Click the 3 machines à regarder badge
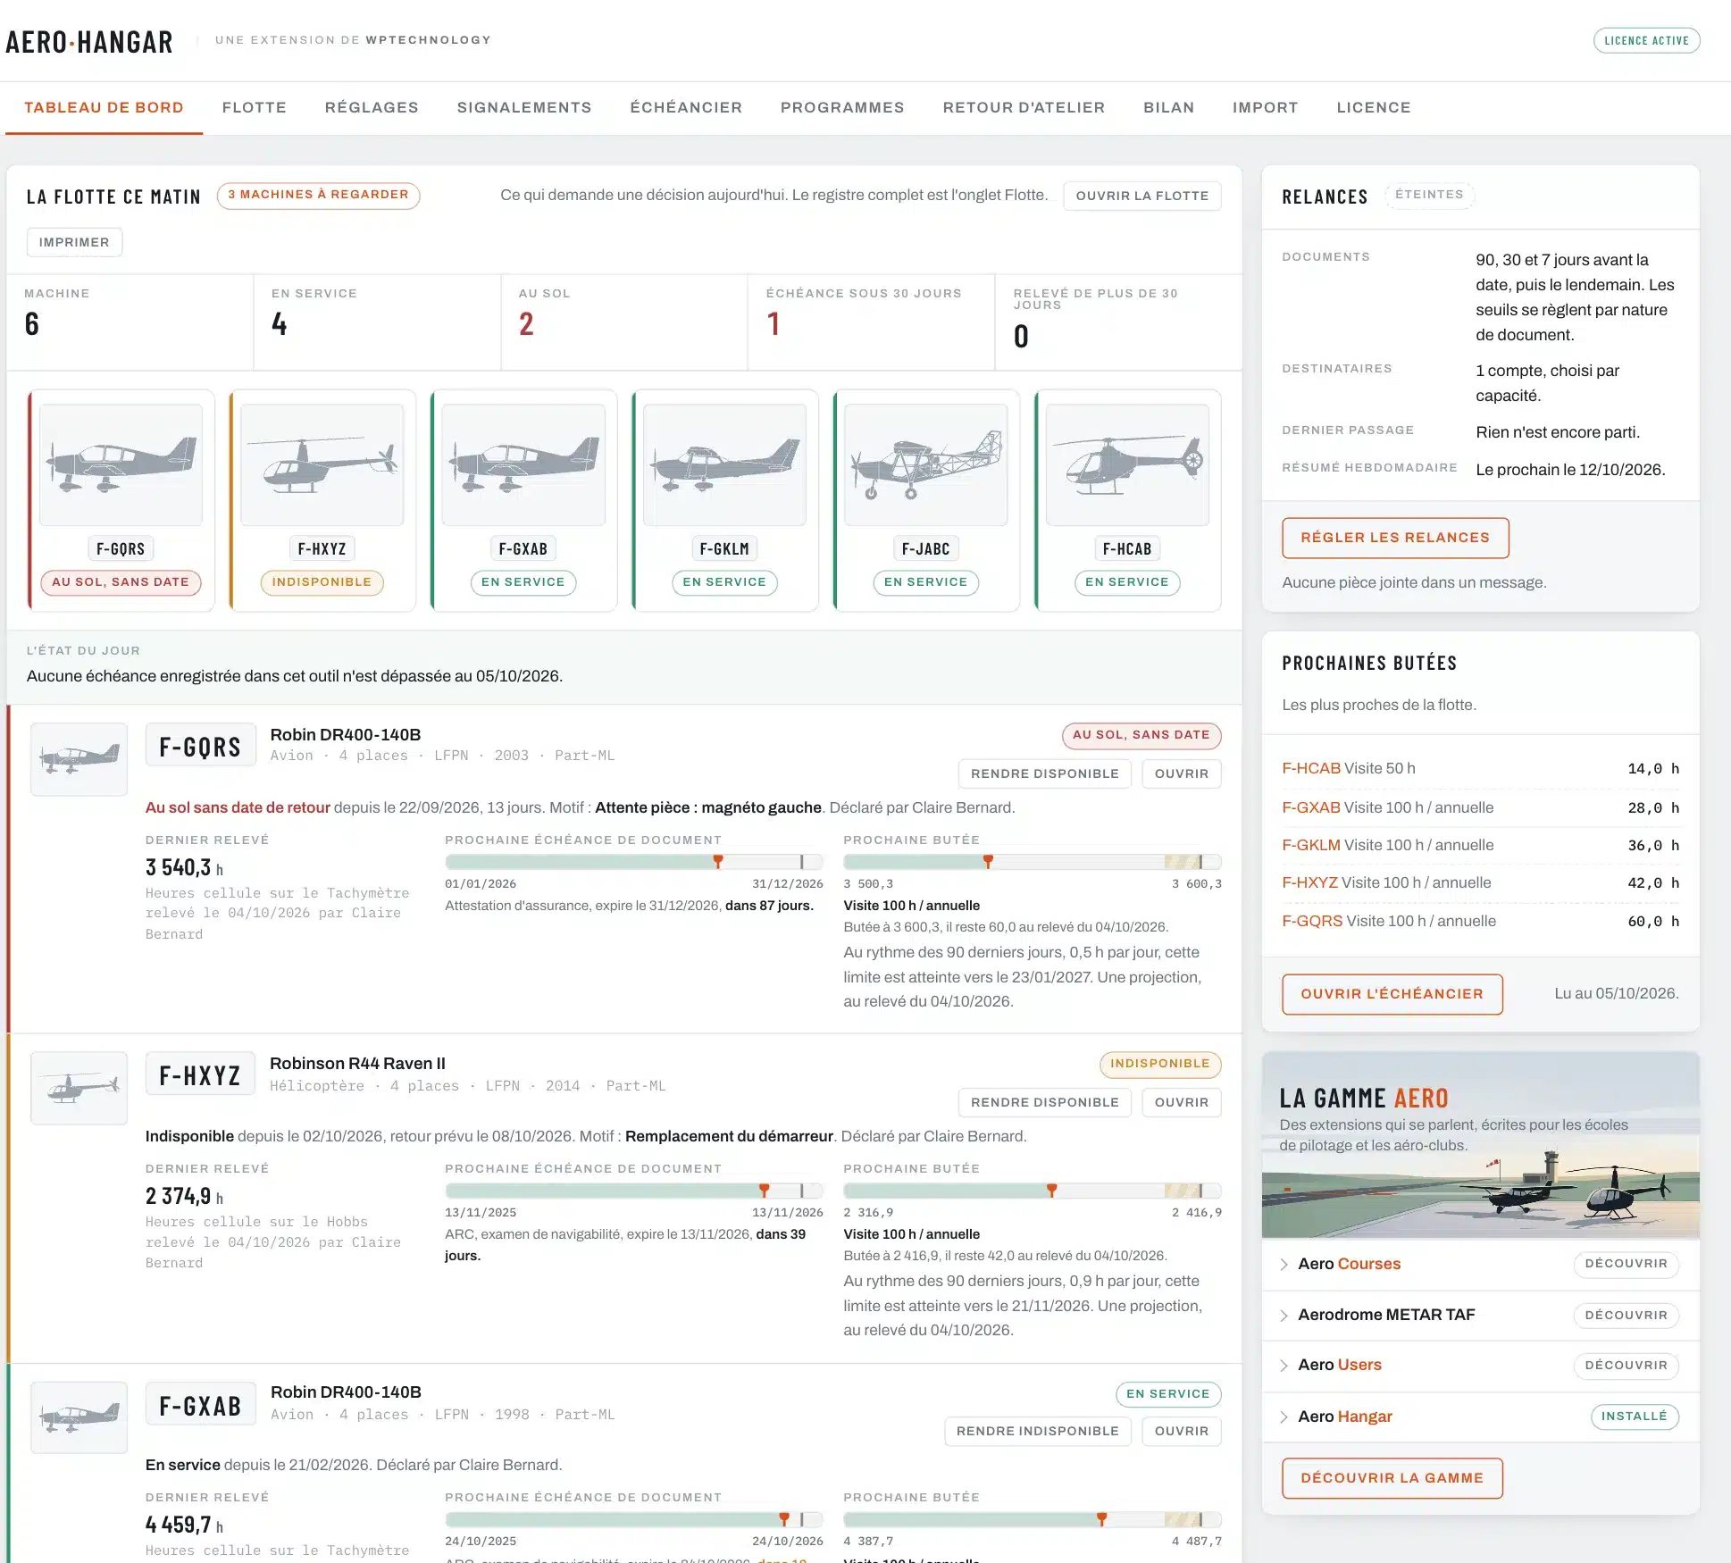 [318, 195]
